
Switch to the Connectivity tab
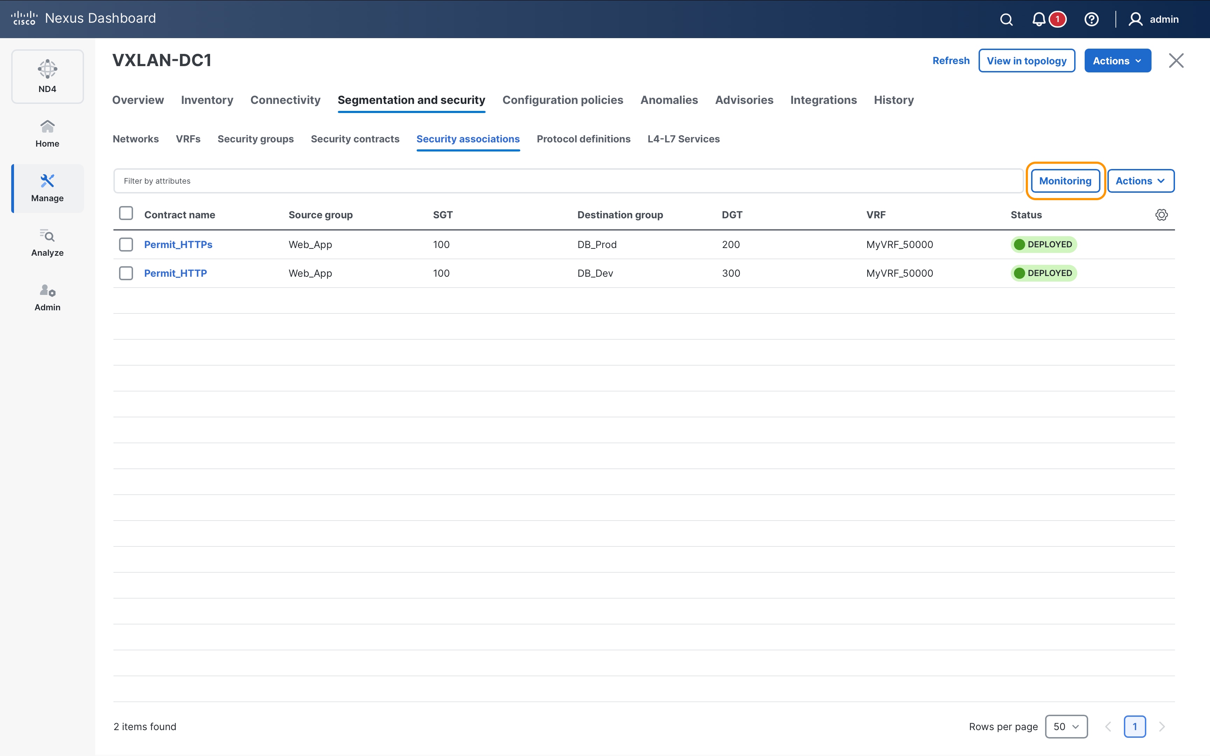point(285,100)
